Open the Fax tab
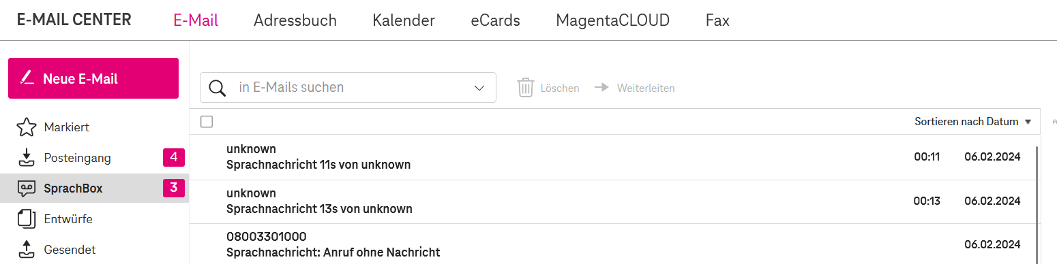The image size is (1057, 264). pyautogui.click(x=717, y=20)
